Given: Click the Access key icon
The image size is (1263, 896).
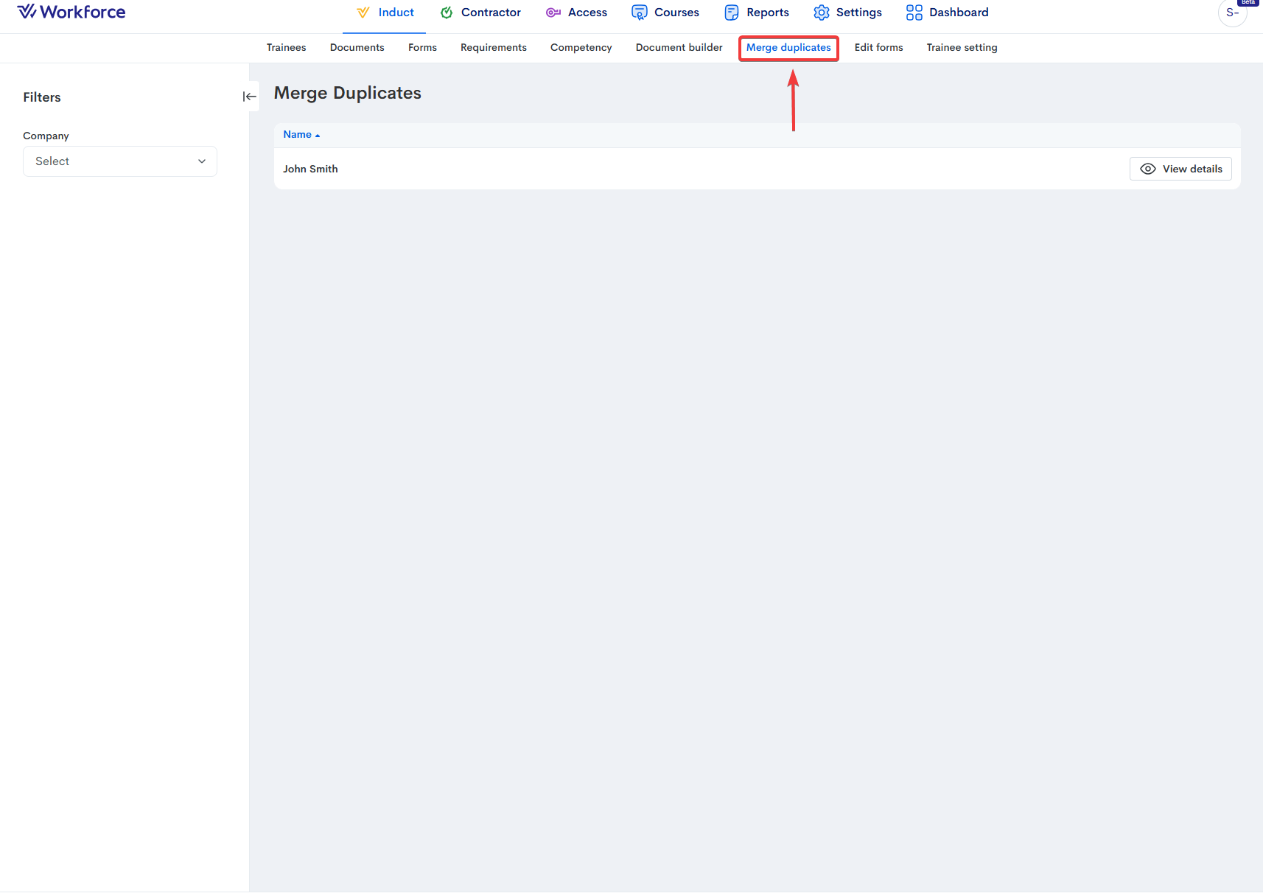Looking at the screenshot, I should tap(553, 13).
